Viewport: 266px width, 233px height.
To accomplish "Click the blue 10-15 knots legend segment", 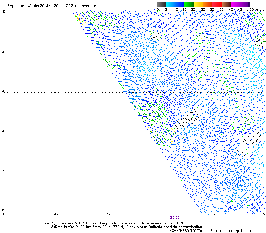I will [180, 4].
